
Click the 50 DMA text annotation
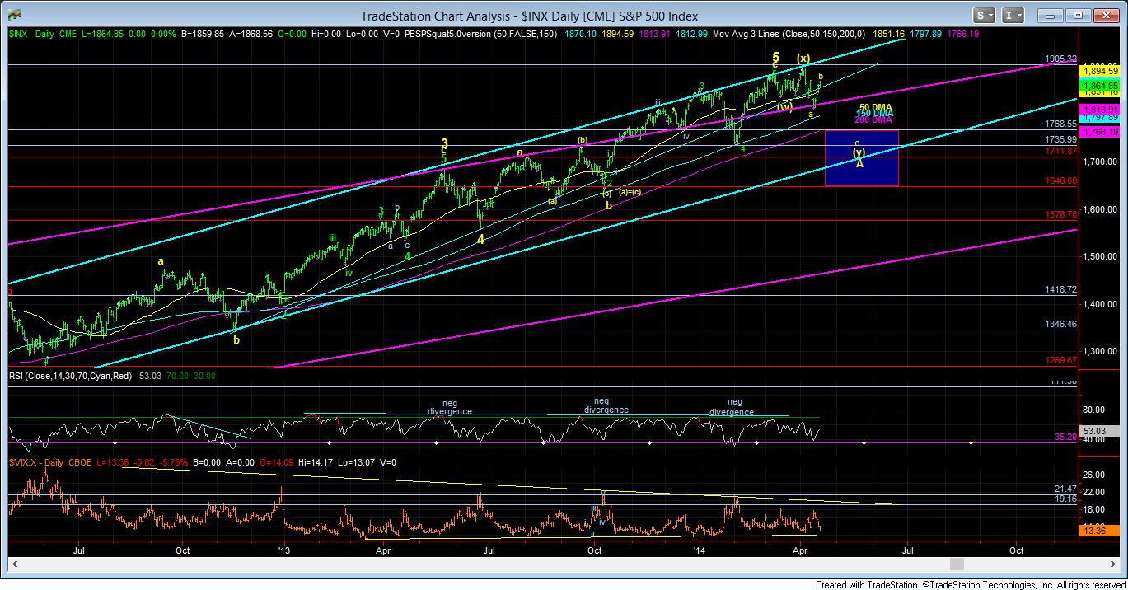coord(875,107)
